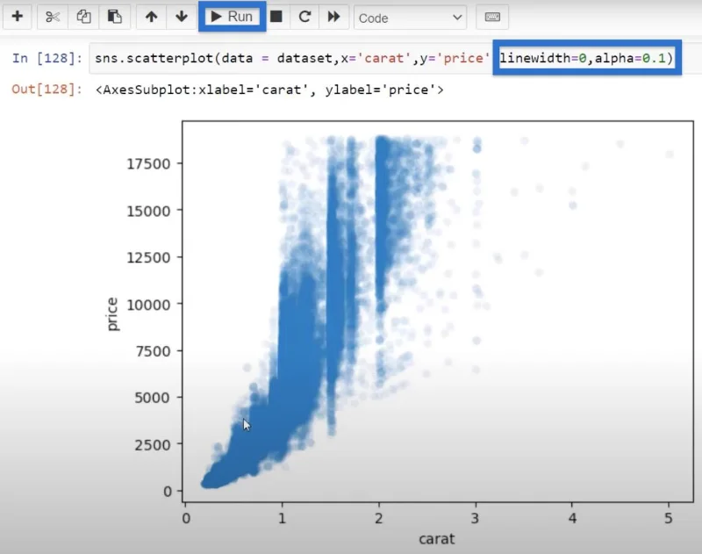Open the cell type Code dropdown

(x=410, y=18)
